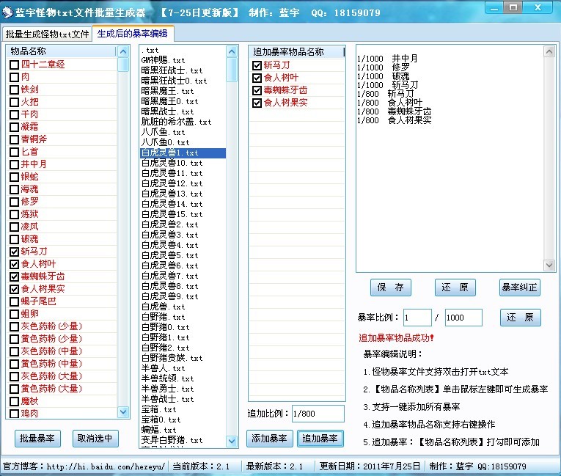Click scroll-down arrow of the txt file list
Viewport: 561px width, 476px height.
pyautogui.click(x=232, y=442)
